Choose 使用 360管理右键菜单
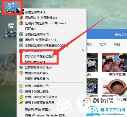 pyautogui.click(x=40, y=102)
